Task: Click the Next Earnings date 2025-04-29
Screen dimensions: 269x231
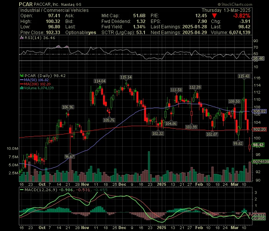Action: (x=194, y=33)
